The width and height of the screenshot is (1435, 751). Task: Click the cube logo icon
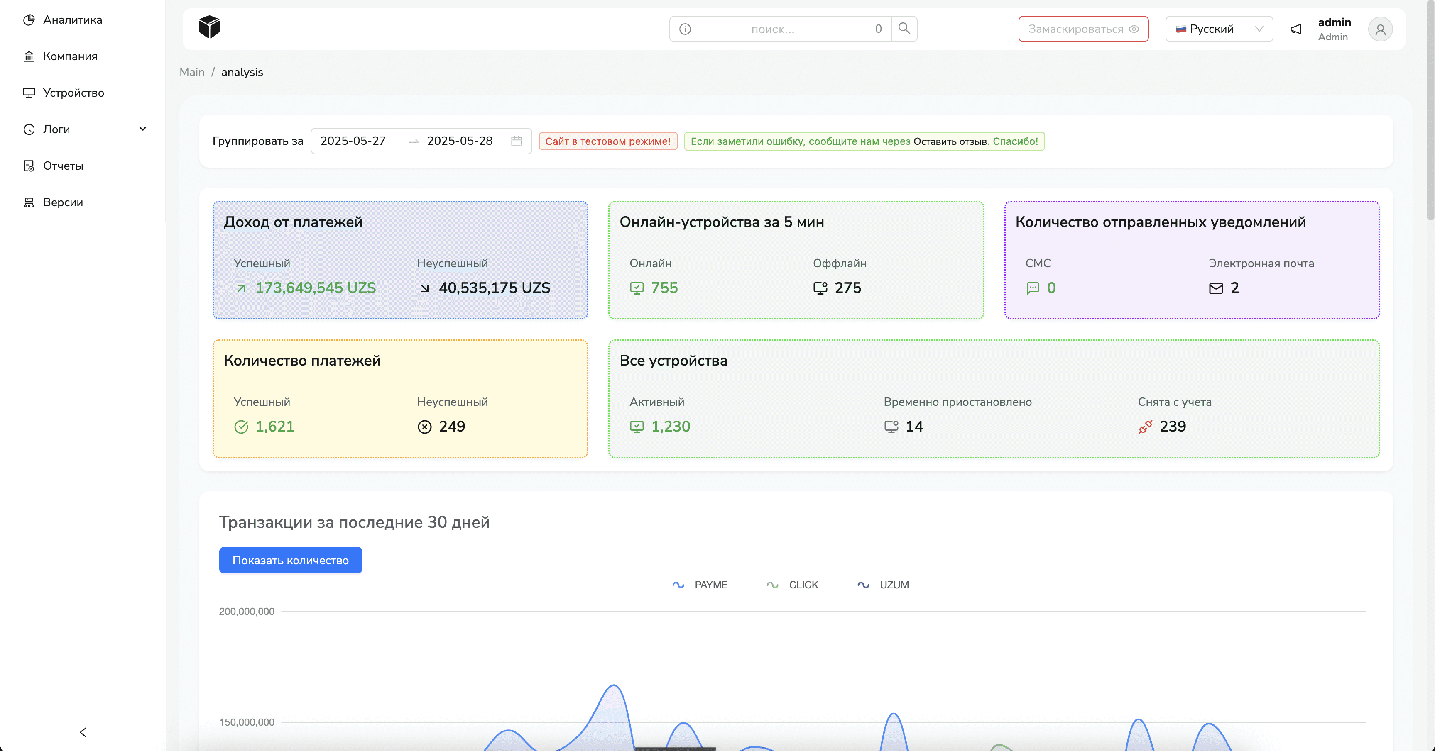(209, 27)
